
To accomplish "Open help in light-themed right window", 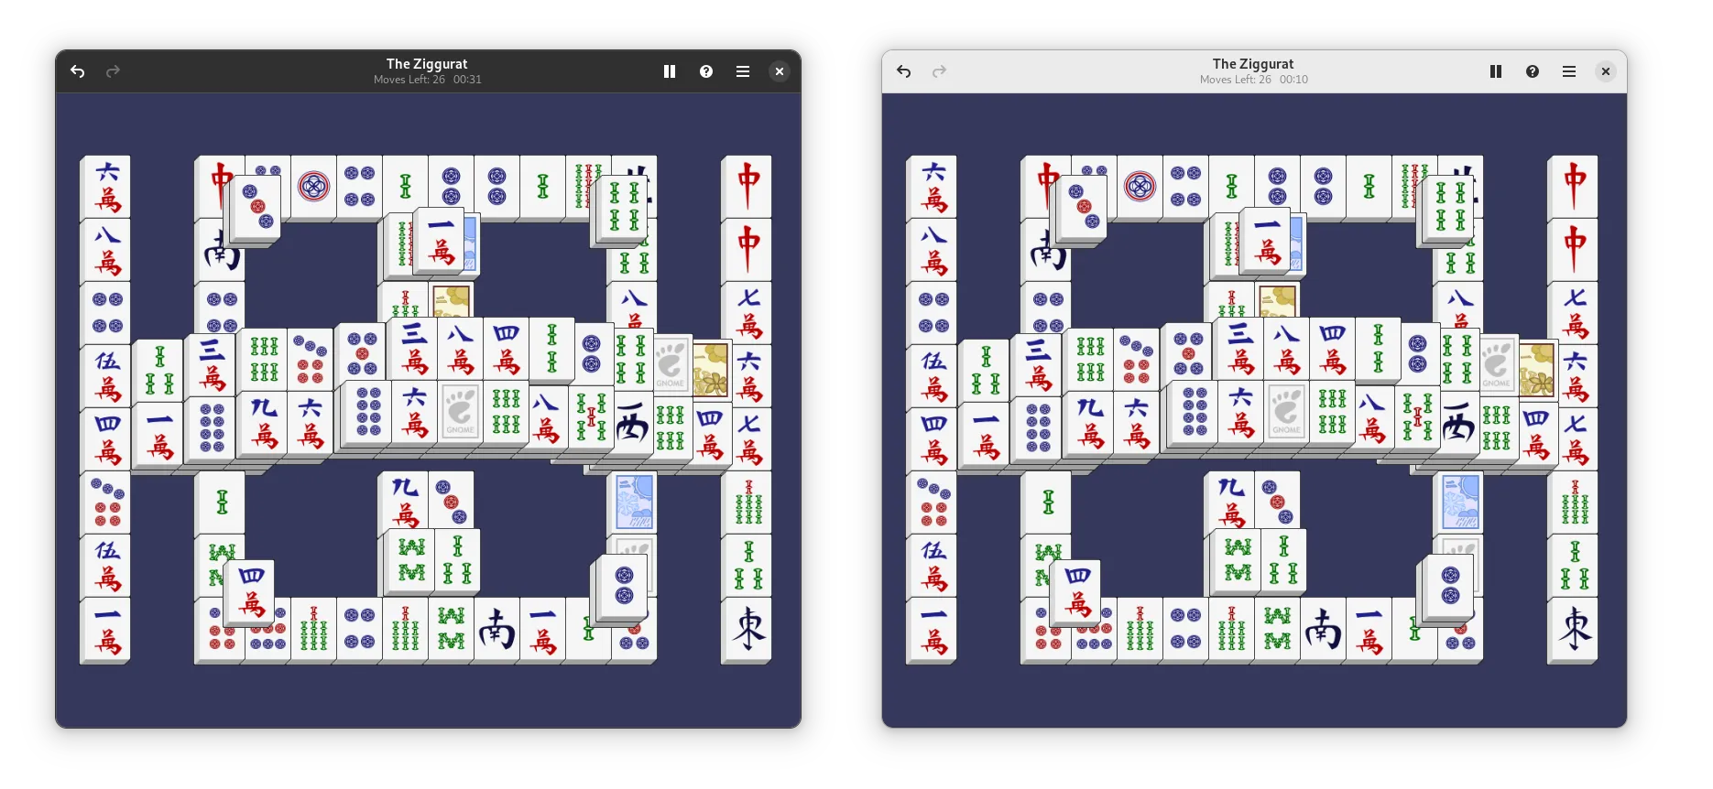I will 1533,71.
